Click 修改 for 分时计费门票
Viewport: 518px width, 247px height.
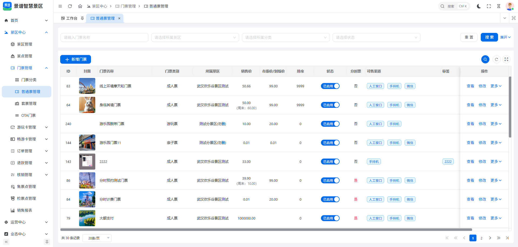pyautogui.click(x=482, y=199)
